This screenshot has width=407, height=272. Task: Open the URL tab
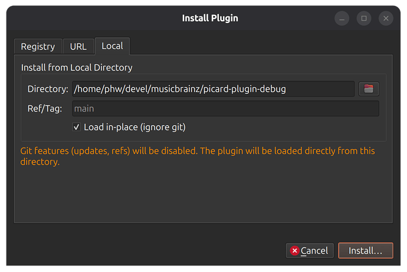tap(78, 47)
